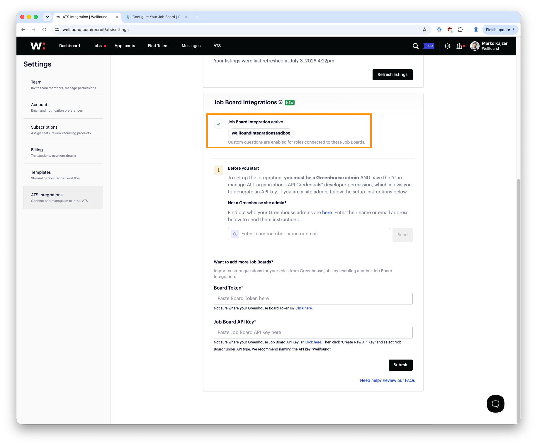Click the address bar URL
The height and width of the screenshot is (446, 537).
click(96, 30)
